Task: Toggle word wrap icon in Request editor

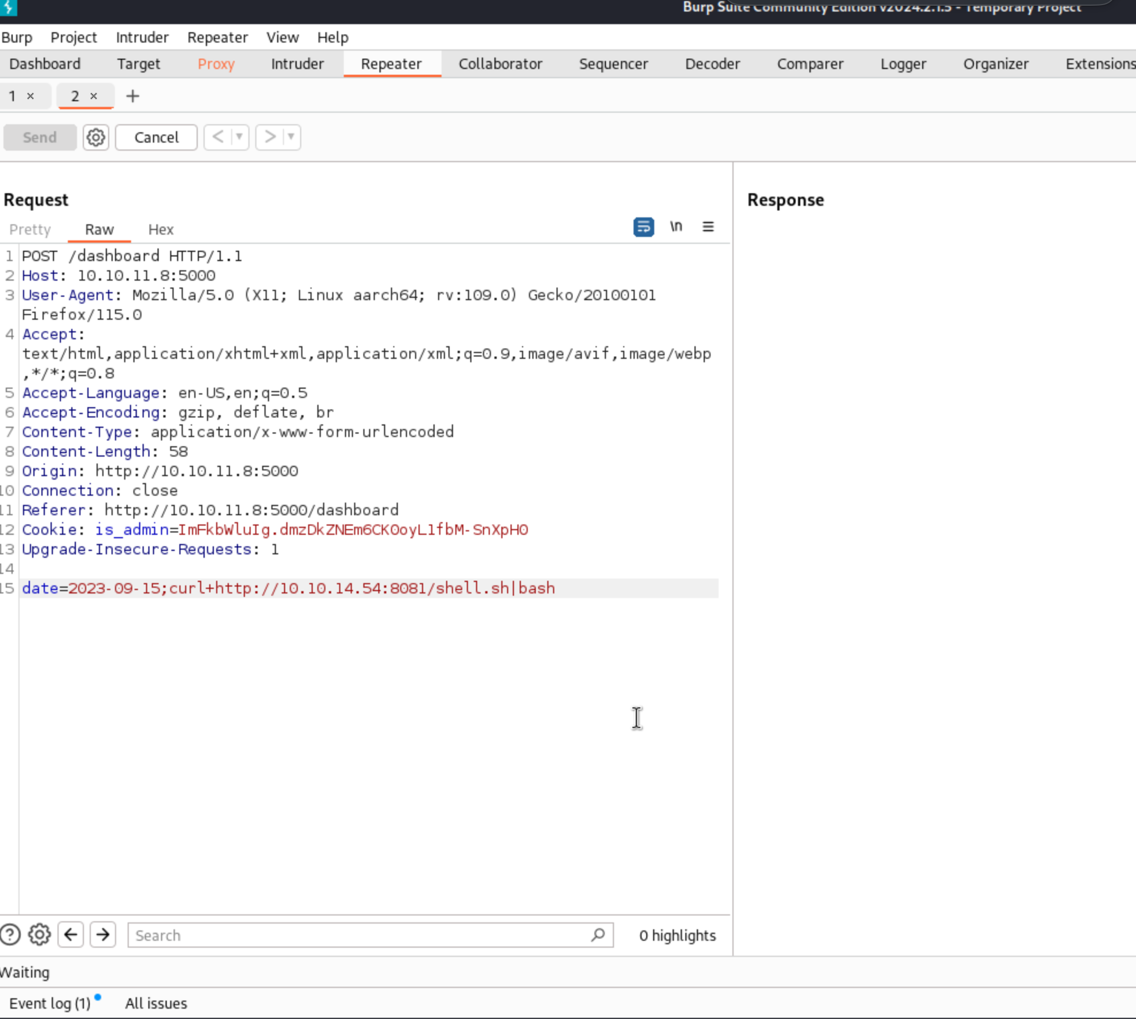Action: (643, 227)
